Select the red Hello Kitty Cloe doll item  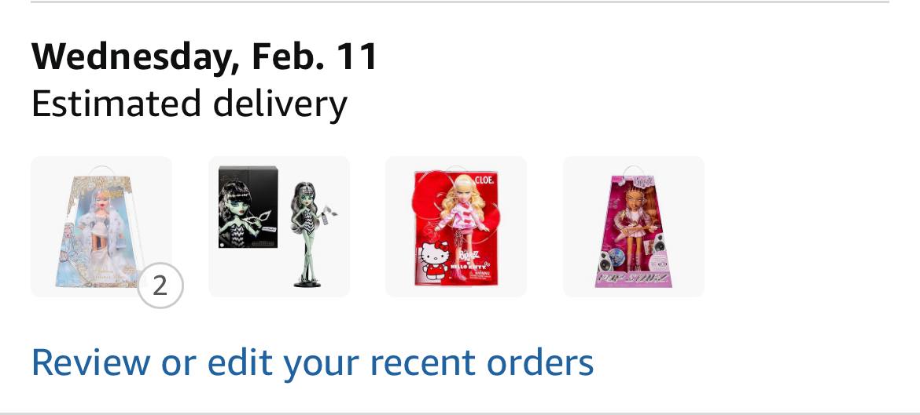click(456, 227)
